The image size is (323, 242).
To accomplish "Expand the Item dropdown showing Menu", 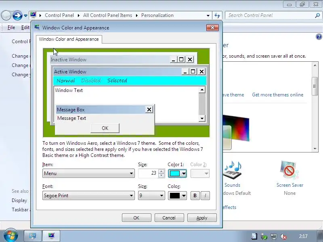I will 88,173.
